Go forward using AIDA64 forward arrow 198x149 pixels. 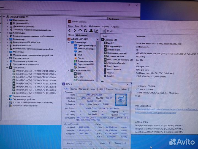75,30
